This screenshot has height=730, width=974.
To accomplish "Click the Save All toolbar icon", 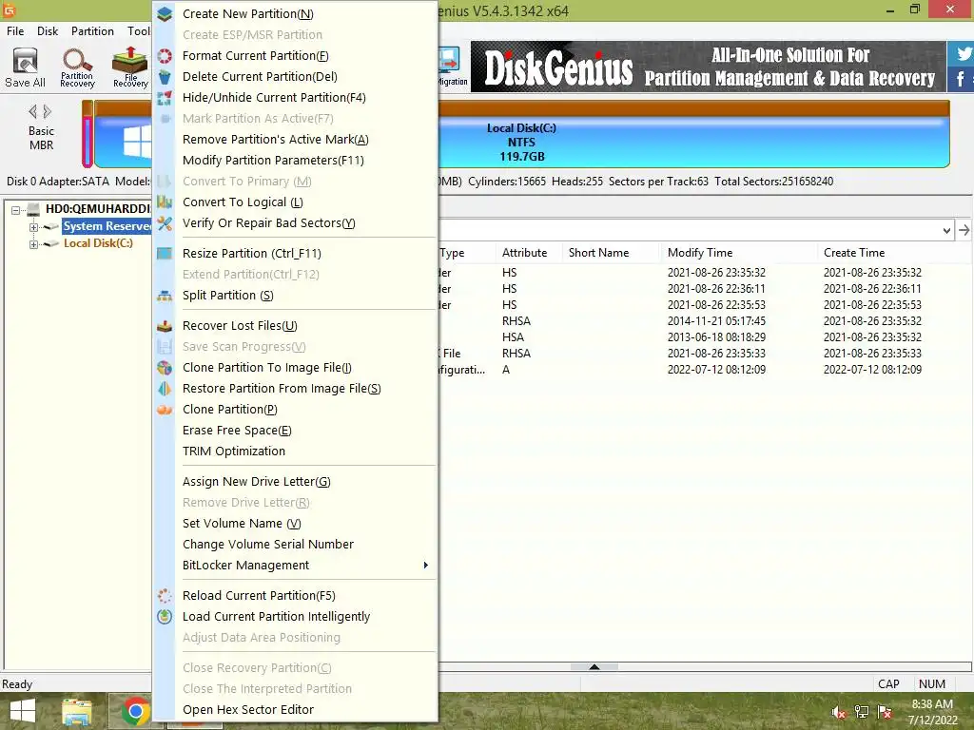I will pyautogui.click(x=25, y=67).
